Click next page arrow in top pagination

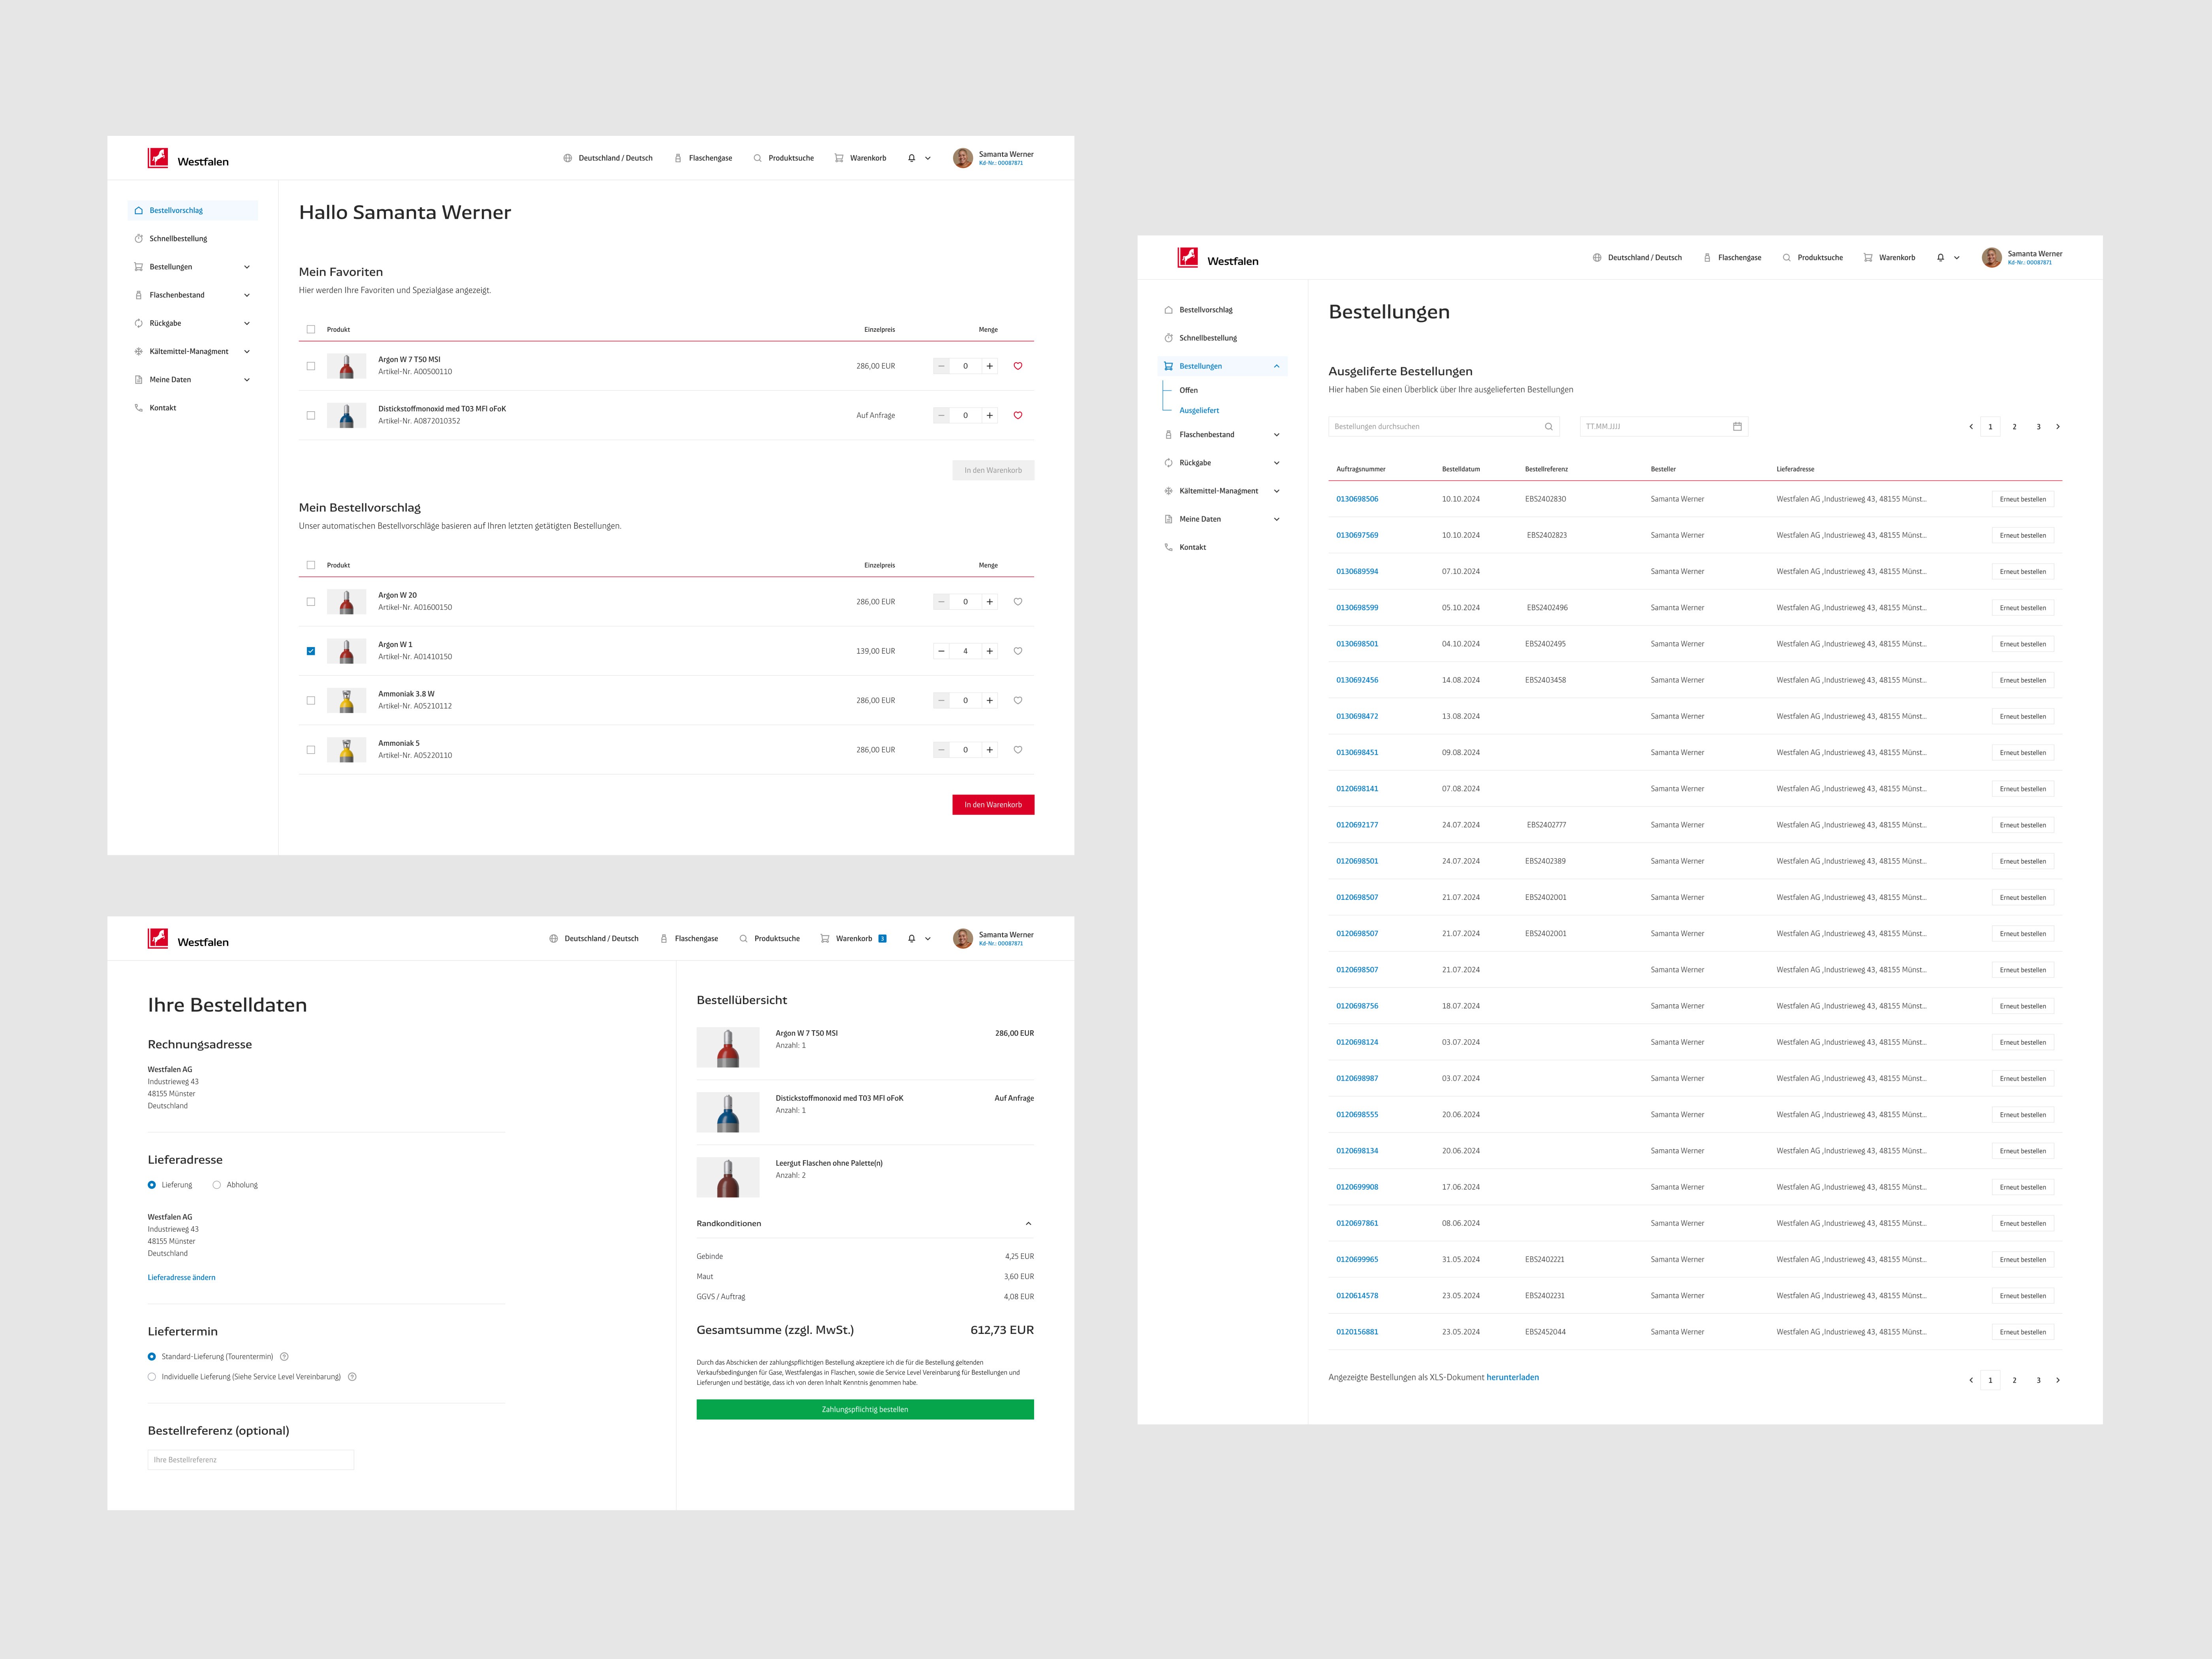tap(2057, 427)
